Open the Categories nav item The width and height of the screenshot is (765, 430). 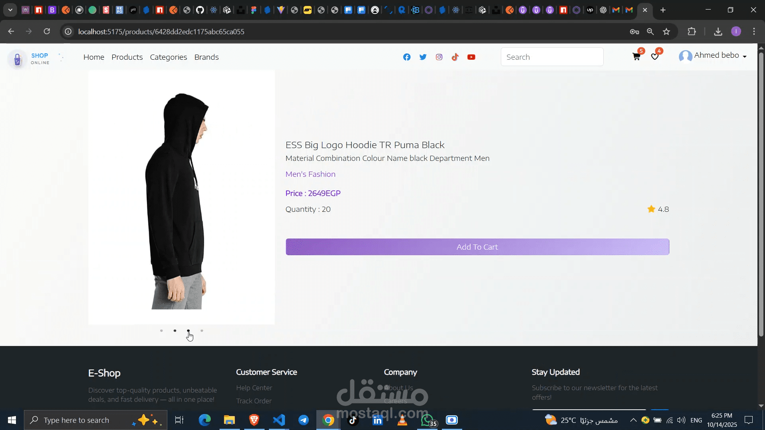(x=169, y=57)
